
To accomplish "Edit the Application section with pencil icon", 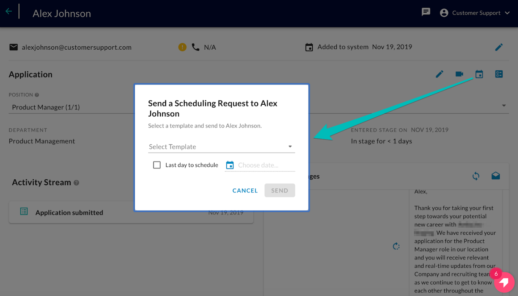I will (439, 74).
